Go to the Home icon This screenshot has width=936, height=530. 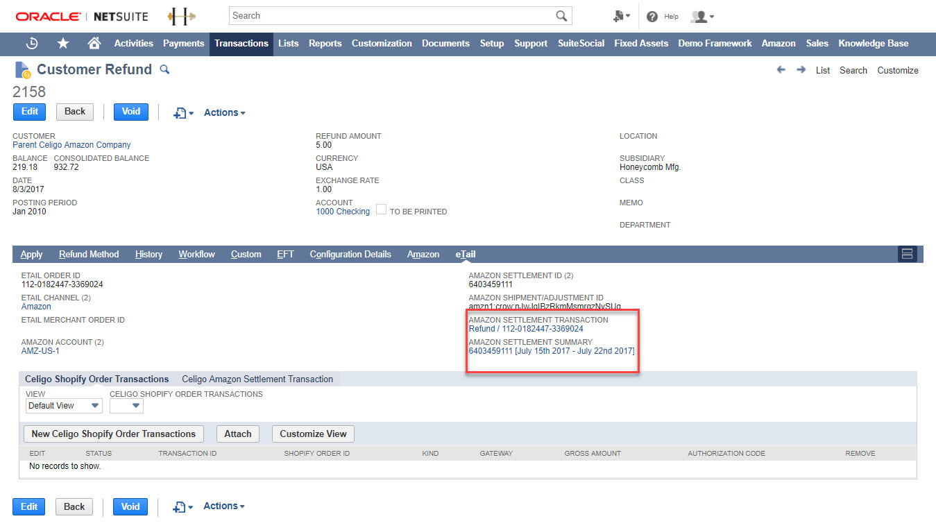click(x=94, y=43)
